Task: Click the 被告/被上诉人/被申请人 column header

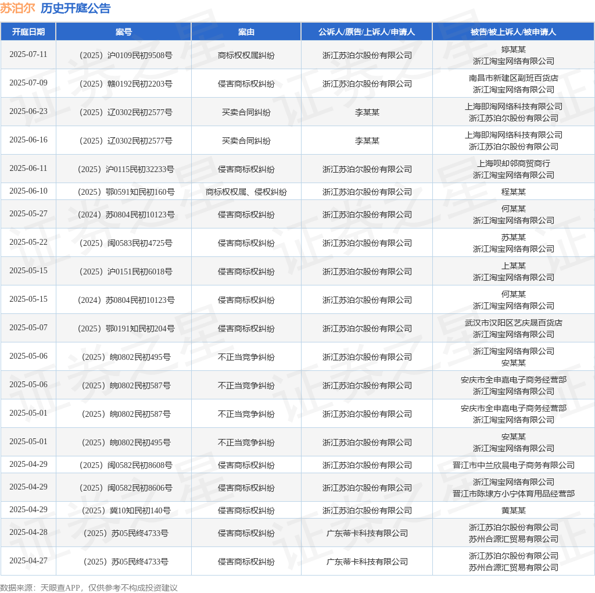Action: [x=514, y=32]
